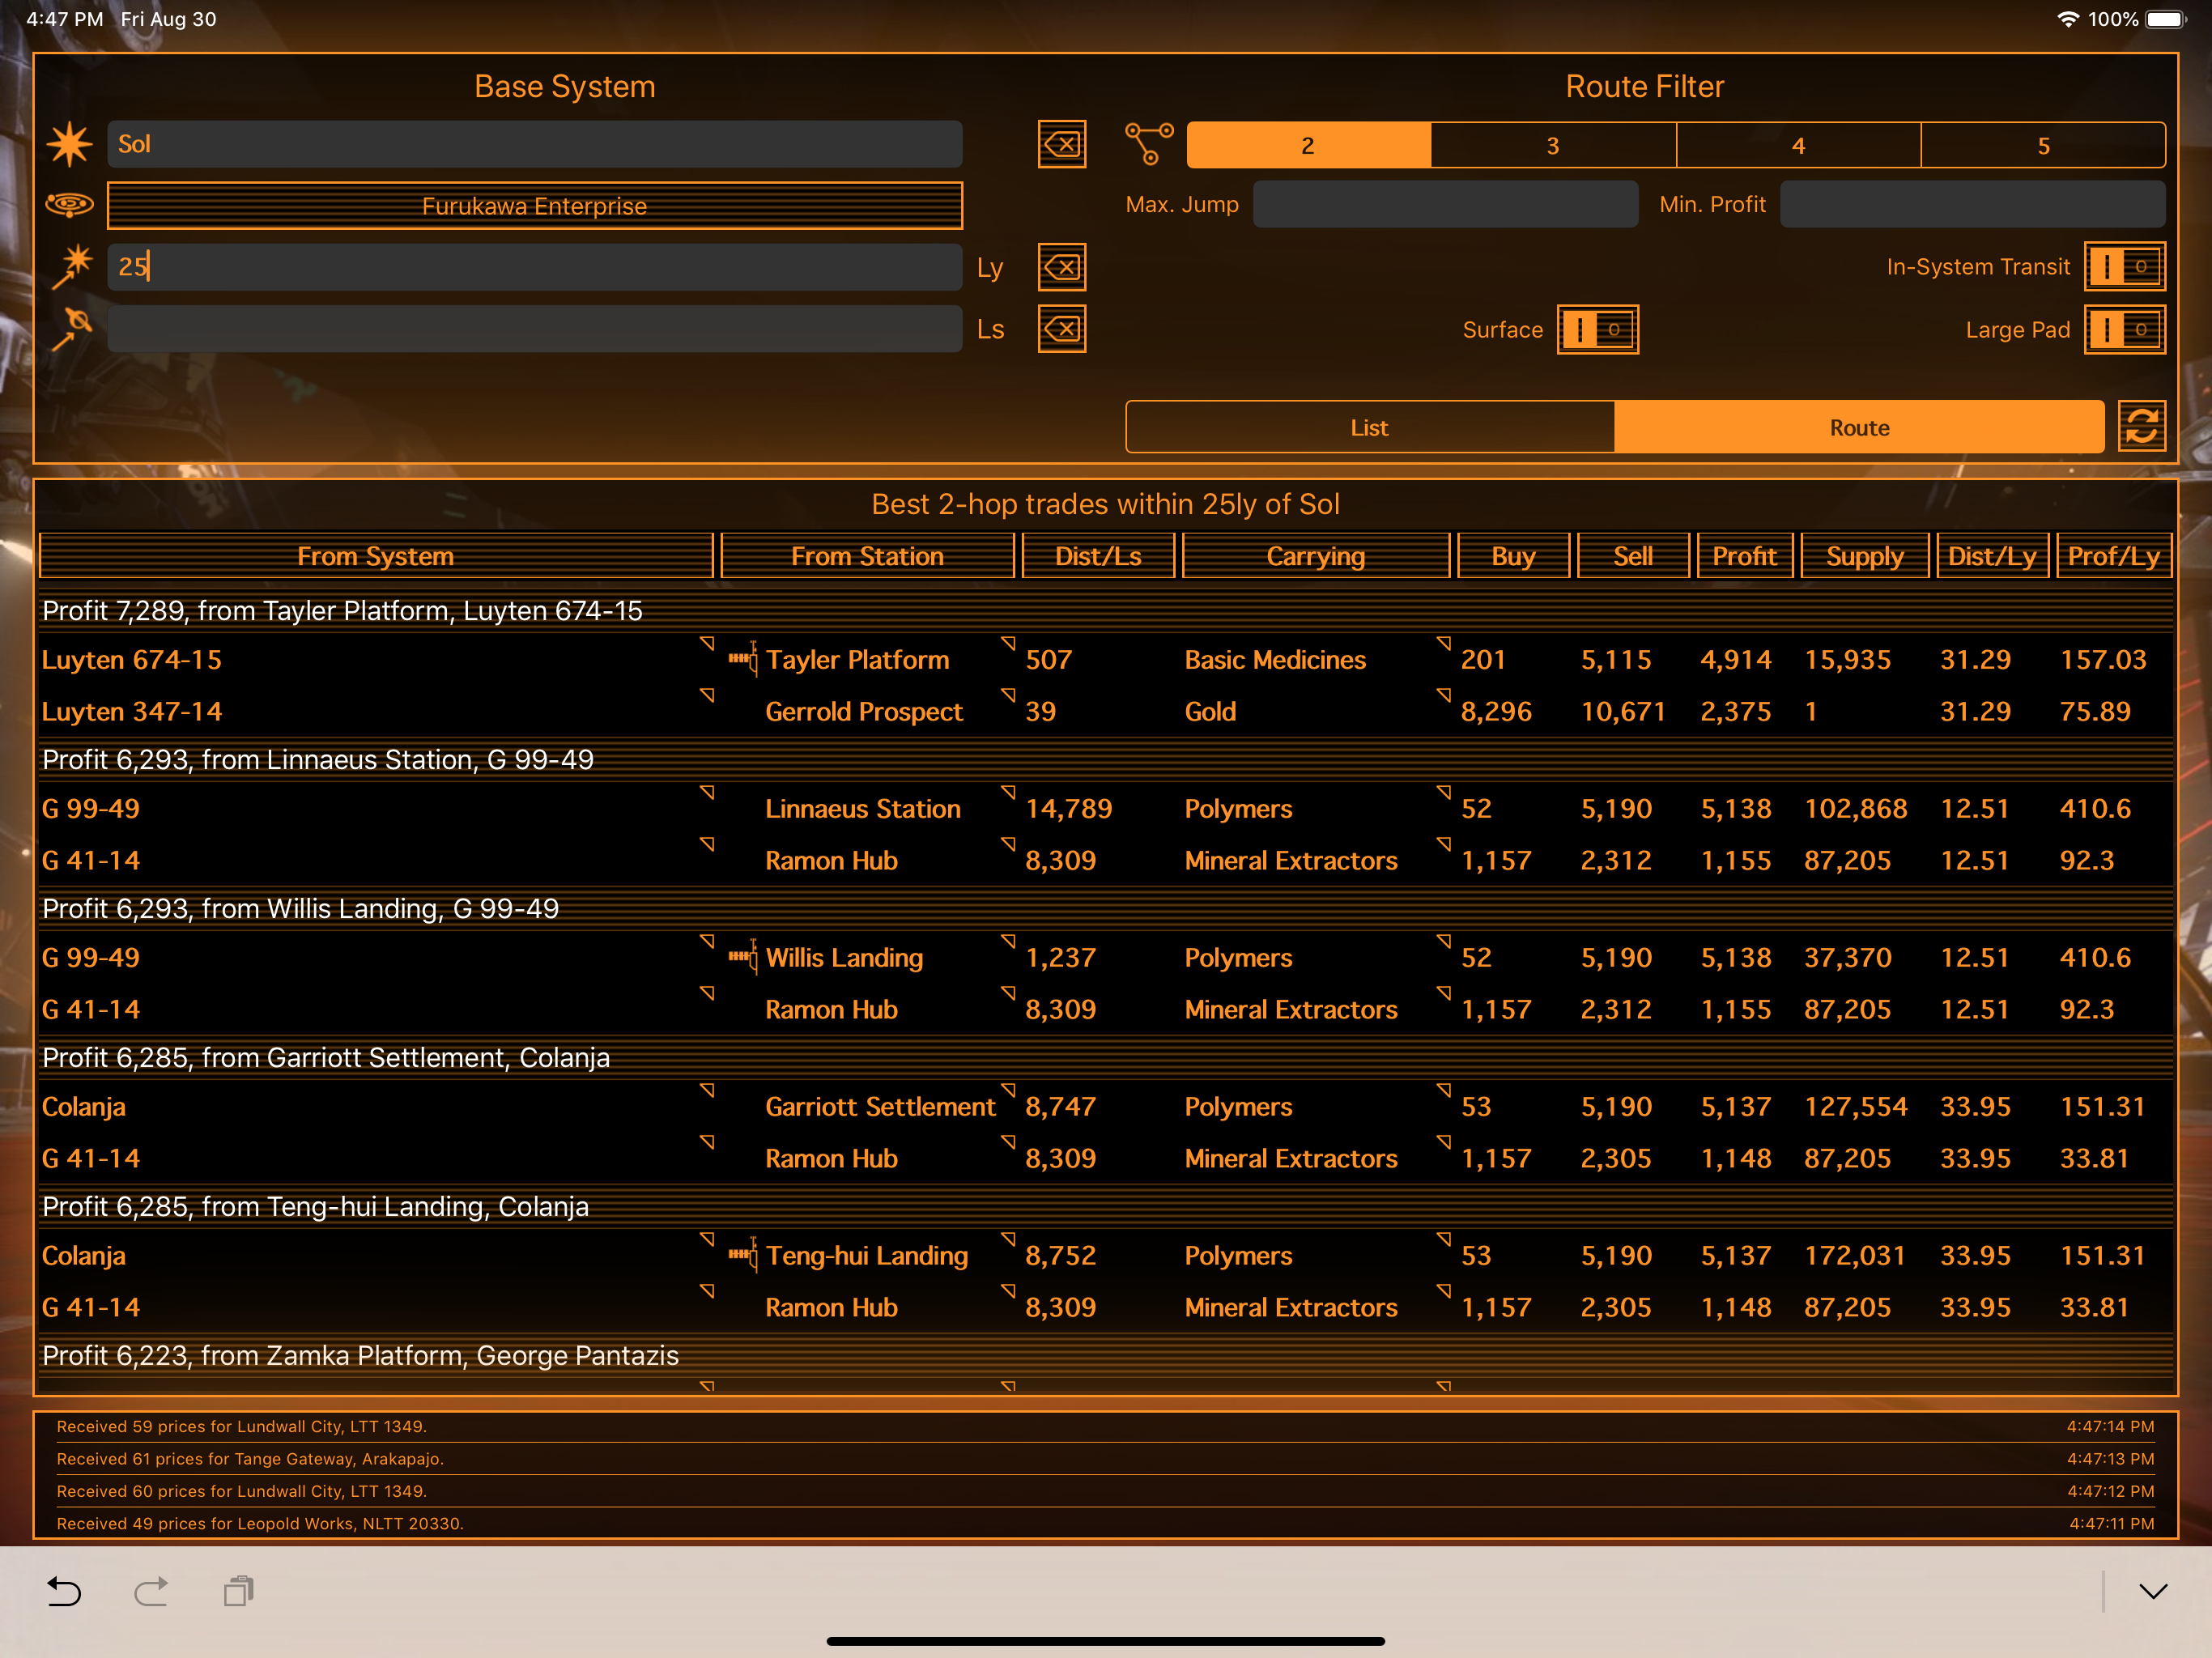2212x1658 pixels.
Task: Tap the Min. Profit input field
Action: [1972, 204]
